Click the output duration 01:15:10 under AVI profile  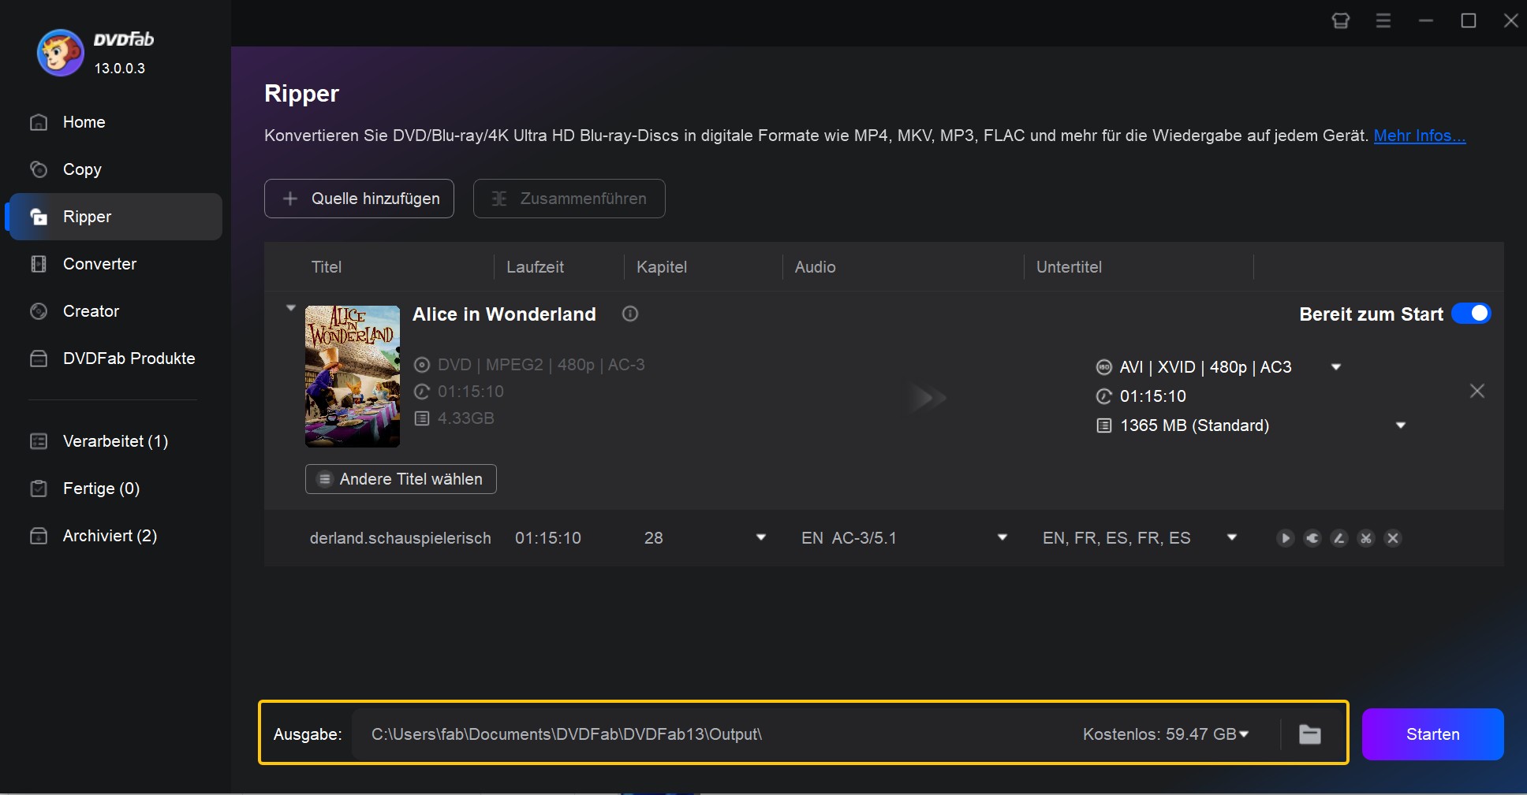pyautogui.click(x=1152, y=396)
